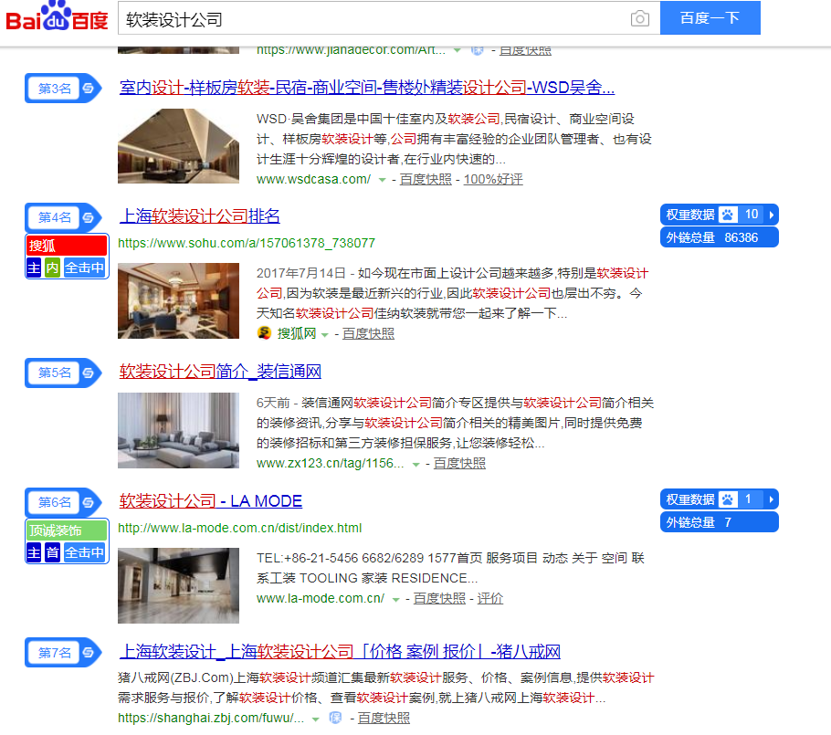Screen dimensions: 831x735
Task: Click 权重数据 label with value 10
Action: (690, 215)
